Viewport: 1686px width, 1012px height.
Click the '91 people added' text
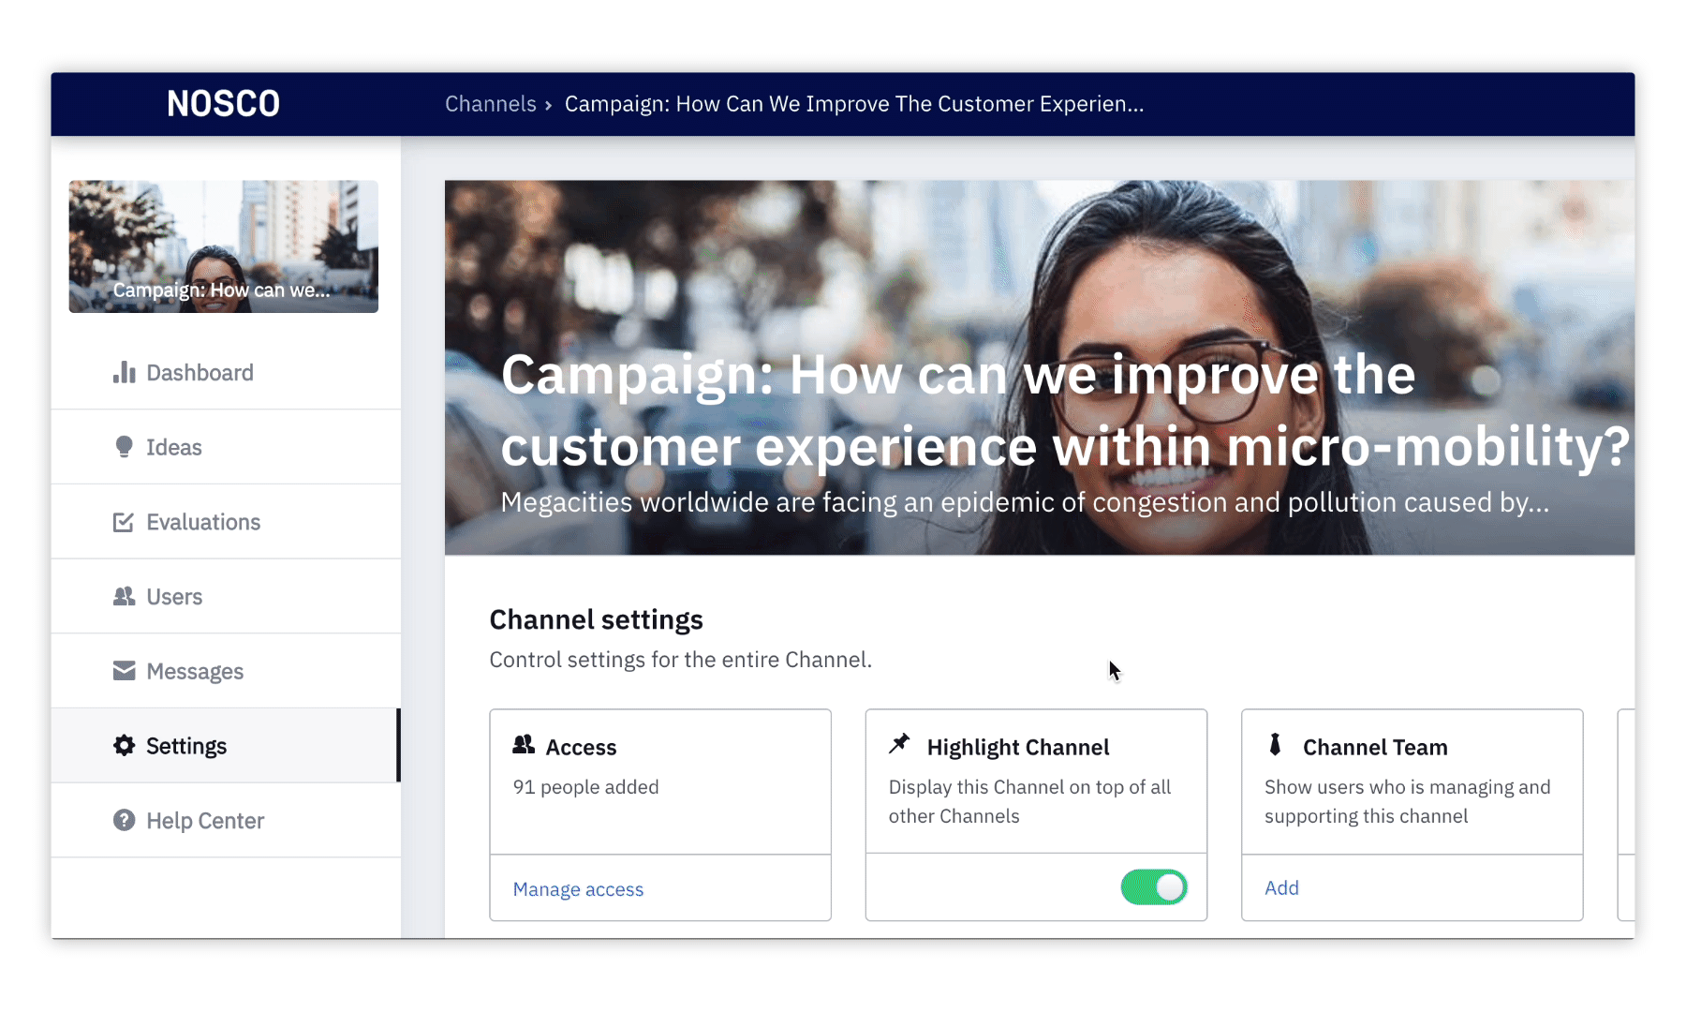[585, 787]
